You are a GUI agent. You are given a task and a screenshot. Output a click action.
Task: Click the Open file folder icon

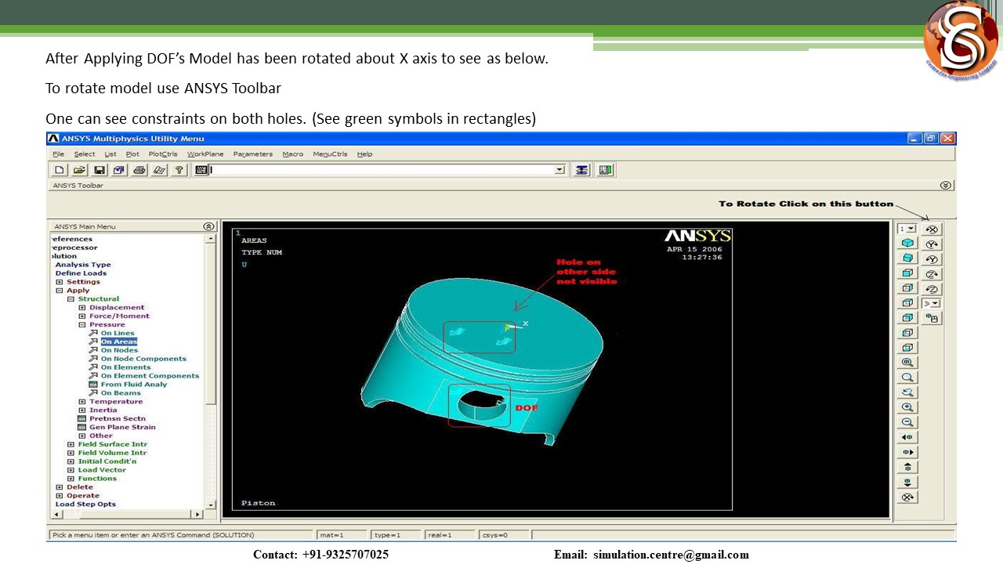[79, 170]
